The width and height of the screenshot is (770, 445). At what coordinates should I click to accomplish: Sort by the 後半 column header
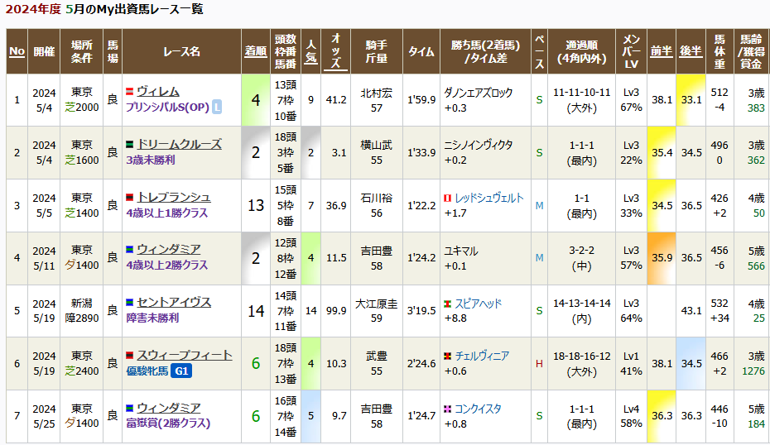point(691,51)
